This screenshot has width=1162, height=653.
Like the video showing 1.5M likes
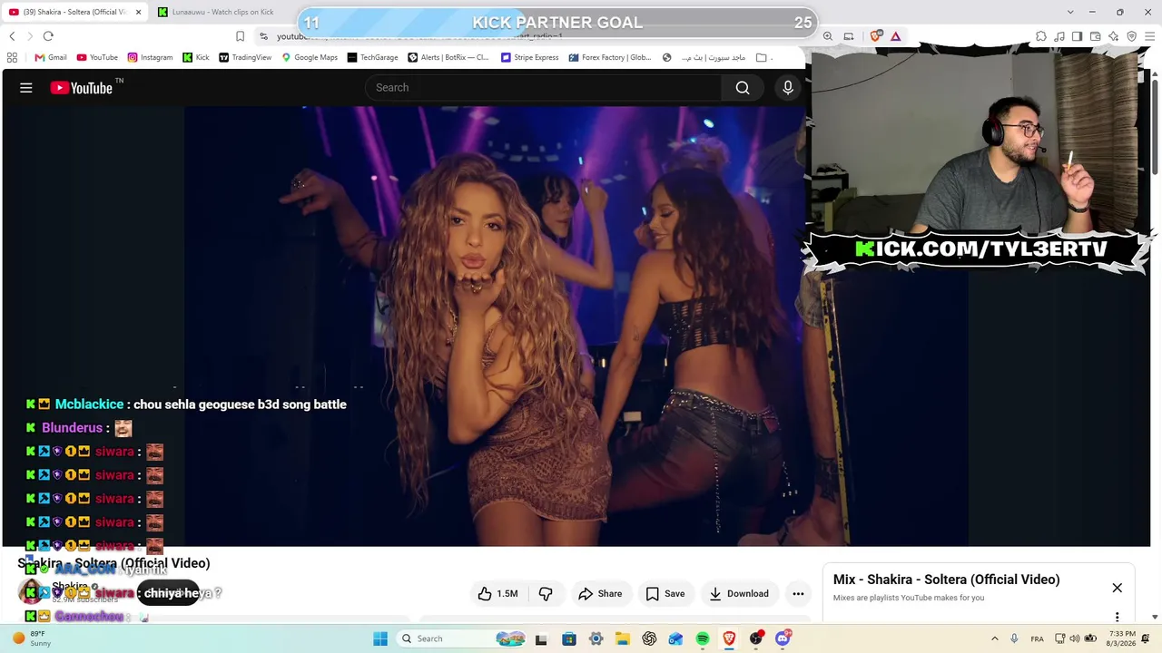497,594
